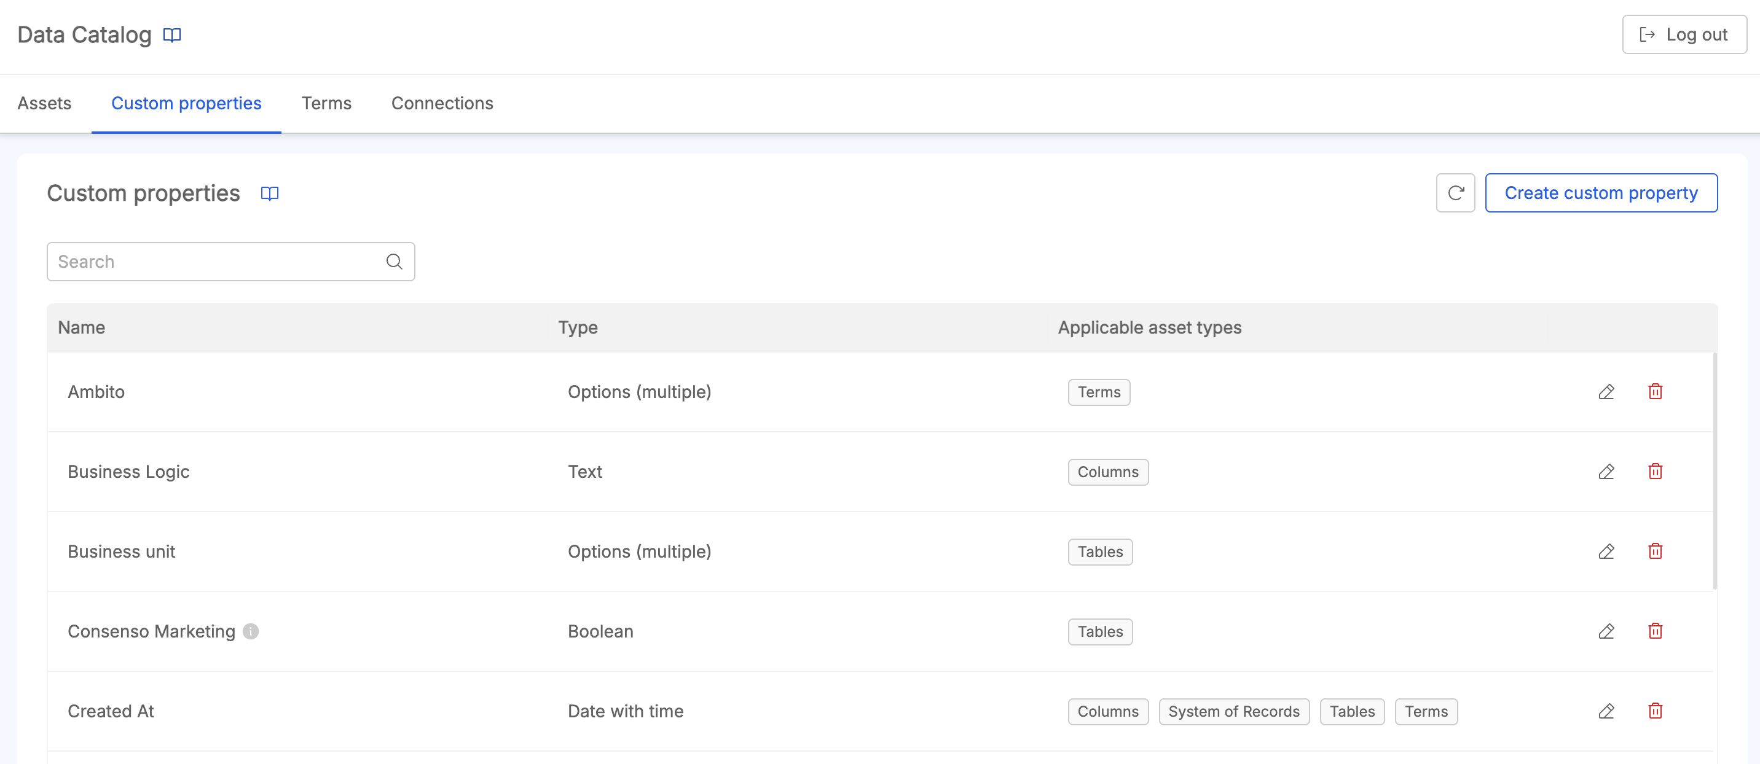
Task: Click the Consenso Marketing name text
Action: 152,631
